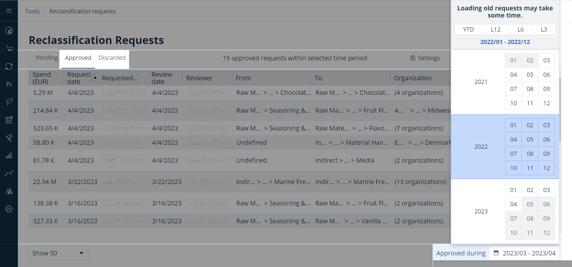Open the leaf sidebar icon
This screenshot has width=572, height=267.
click(9, 102)
